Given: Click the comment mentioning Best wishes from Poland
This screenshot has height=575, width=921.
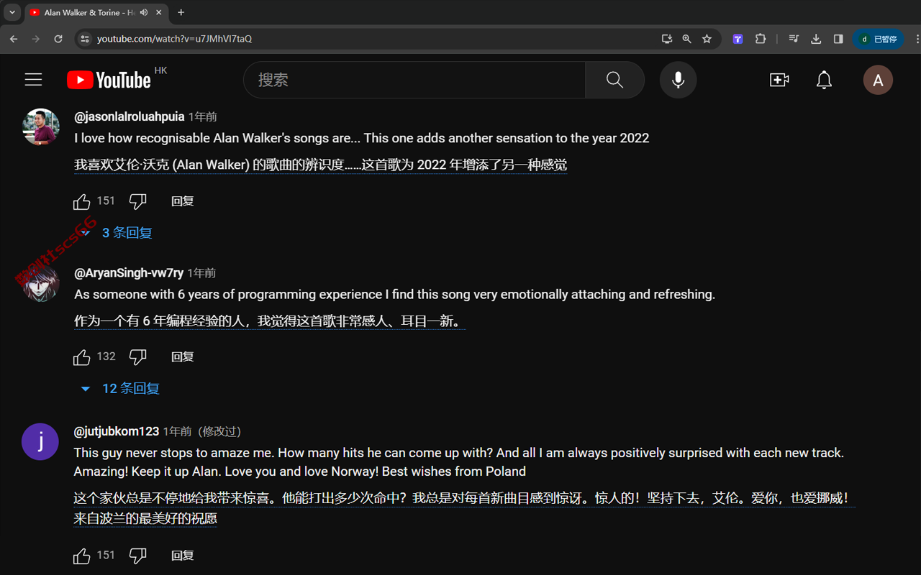Looking at the screenshot, I should click(x=459, y=462).
